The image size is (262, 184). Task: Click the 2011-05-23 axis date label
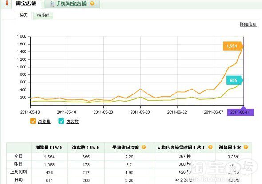[103, 112]
